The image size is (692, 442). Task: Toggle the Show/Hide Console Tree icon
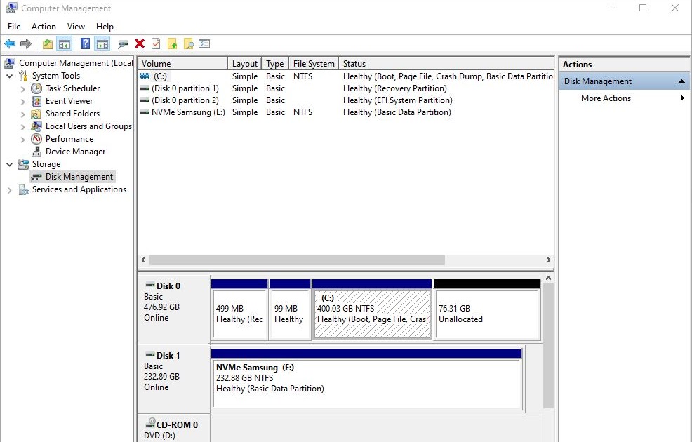(x=65, y=43)
